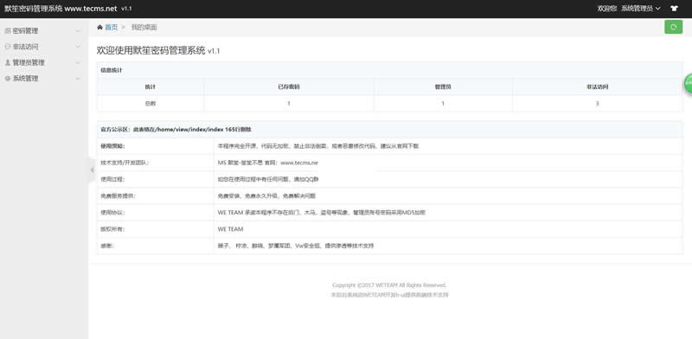Collapse the sidebar with the left arrow handle

(92, 170)
